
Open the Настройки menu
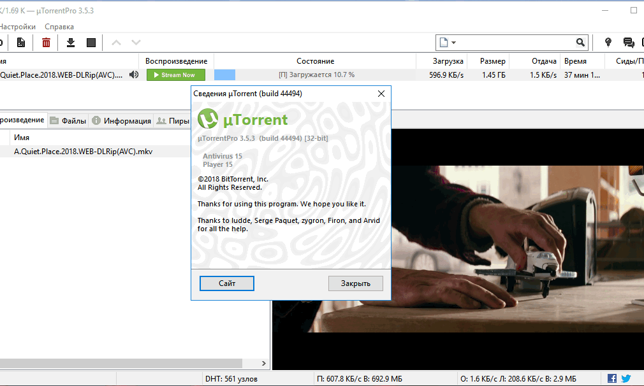(x=18, y=27)
